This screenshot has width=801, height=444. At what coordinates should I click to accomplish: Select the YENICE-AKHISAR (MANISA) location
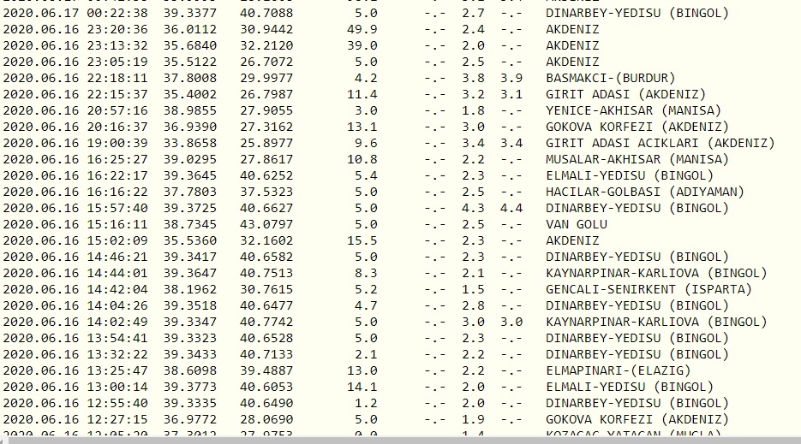pyautogui.click(x=633, y=110)
